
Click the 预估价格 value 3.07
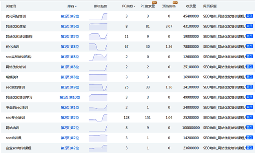(x=169, y=27)
